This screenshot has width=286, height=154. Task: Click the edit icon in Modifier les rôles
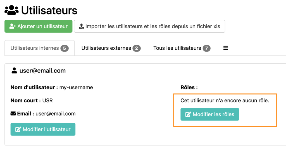coord(188,114)
